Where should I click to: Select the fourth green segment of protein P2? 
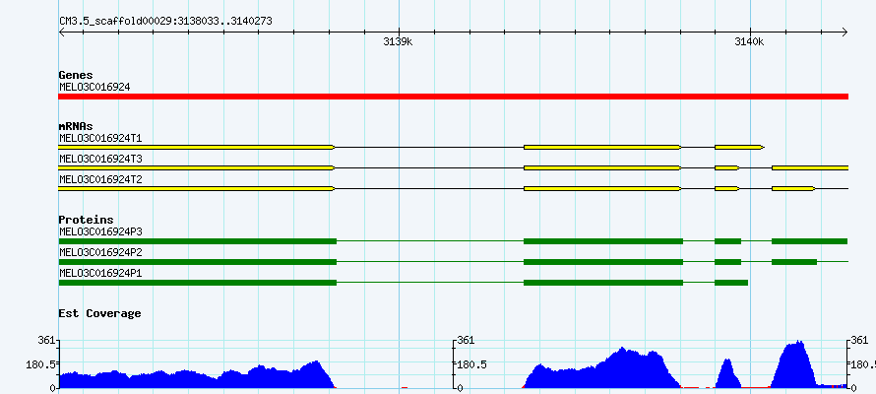coord(794,262)
